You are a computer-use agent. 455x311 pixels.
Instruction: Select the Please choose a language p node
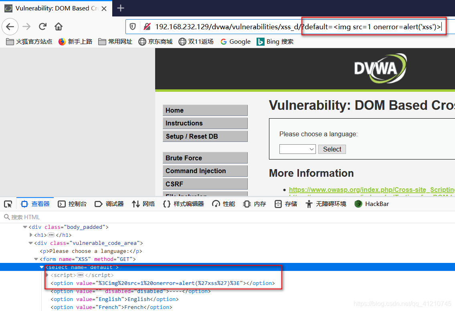click(x=91, y=251)
